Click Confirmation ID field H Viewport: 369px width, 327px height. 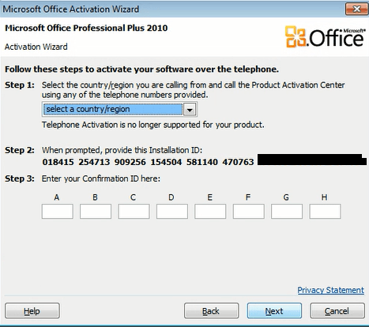coord(325,211)
